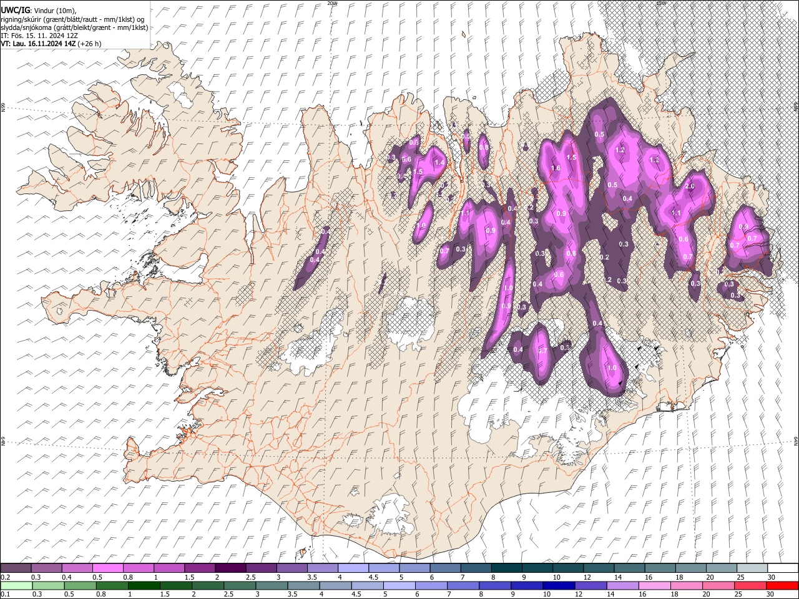Click the snow legend swatch labeled 25
This screenshot has height=599, width=799.
(753, 568)
